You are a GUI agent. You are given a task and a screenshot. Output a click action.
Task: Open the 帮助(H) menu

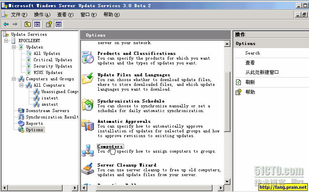point(112,15)
